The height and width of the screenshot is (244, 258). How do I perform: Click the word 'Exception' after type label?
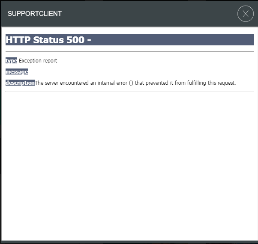tap(30, 61)
